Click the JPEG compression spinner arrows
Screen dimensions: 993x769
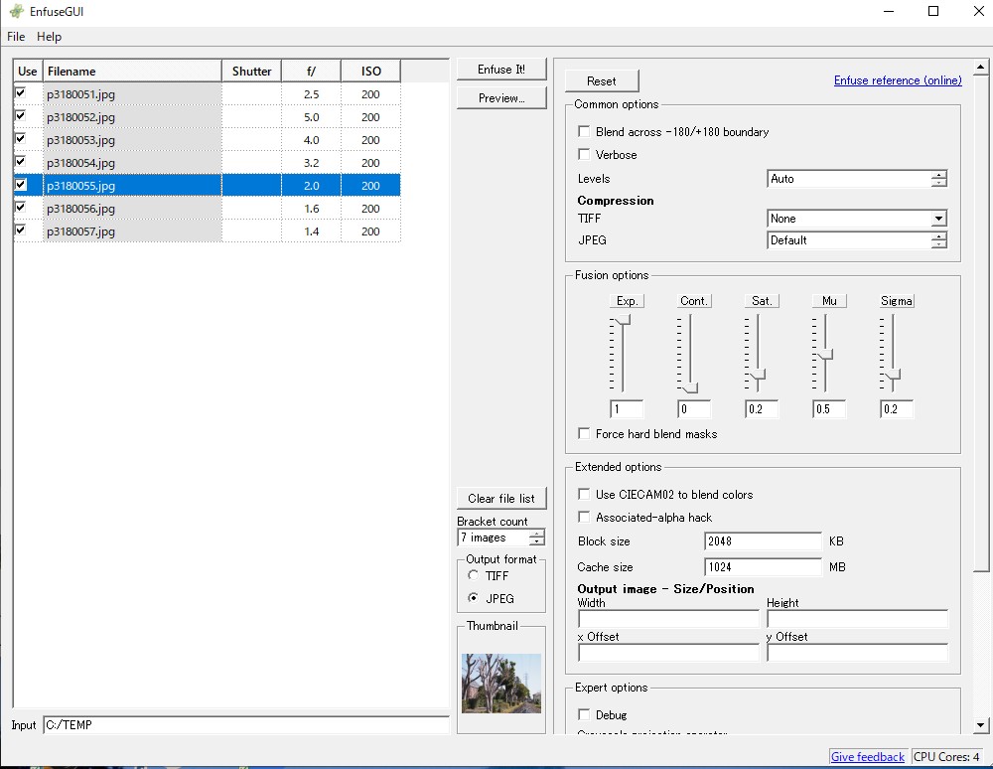click(x=939, y=240)
